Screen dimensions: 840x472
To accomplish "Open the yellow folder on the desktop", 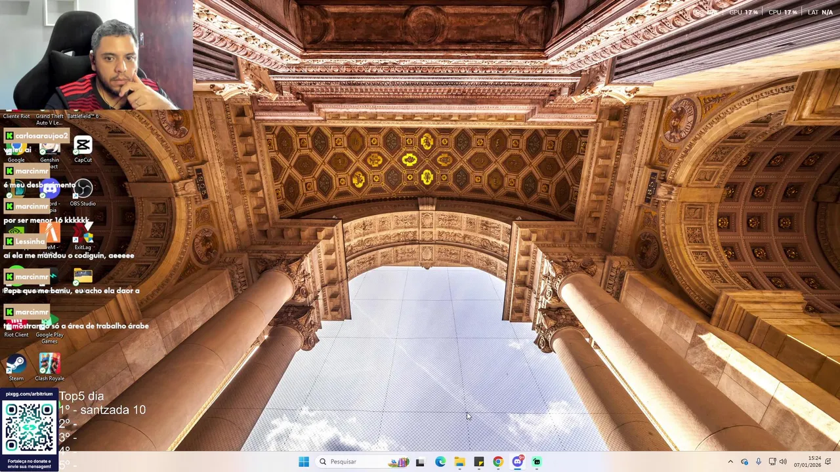I will (x=83, y=276).
